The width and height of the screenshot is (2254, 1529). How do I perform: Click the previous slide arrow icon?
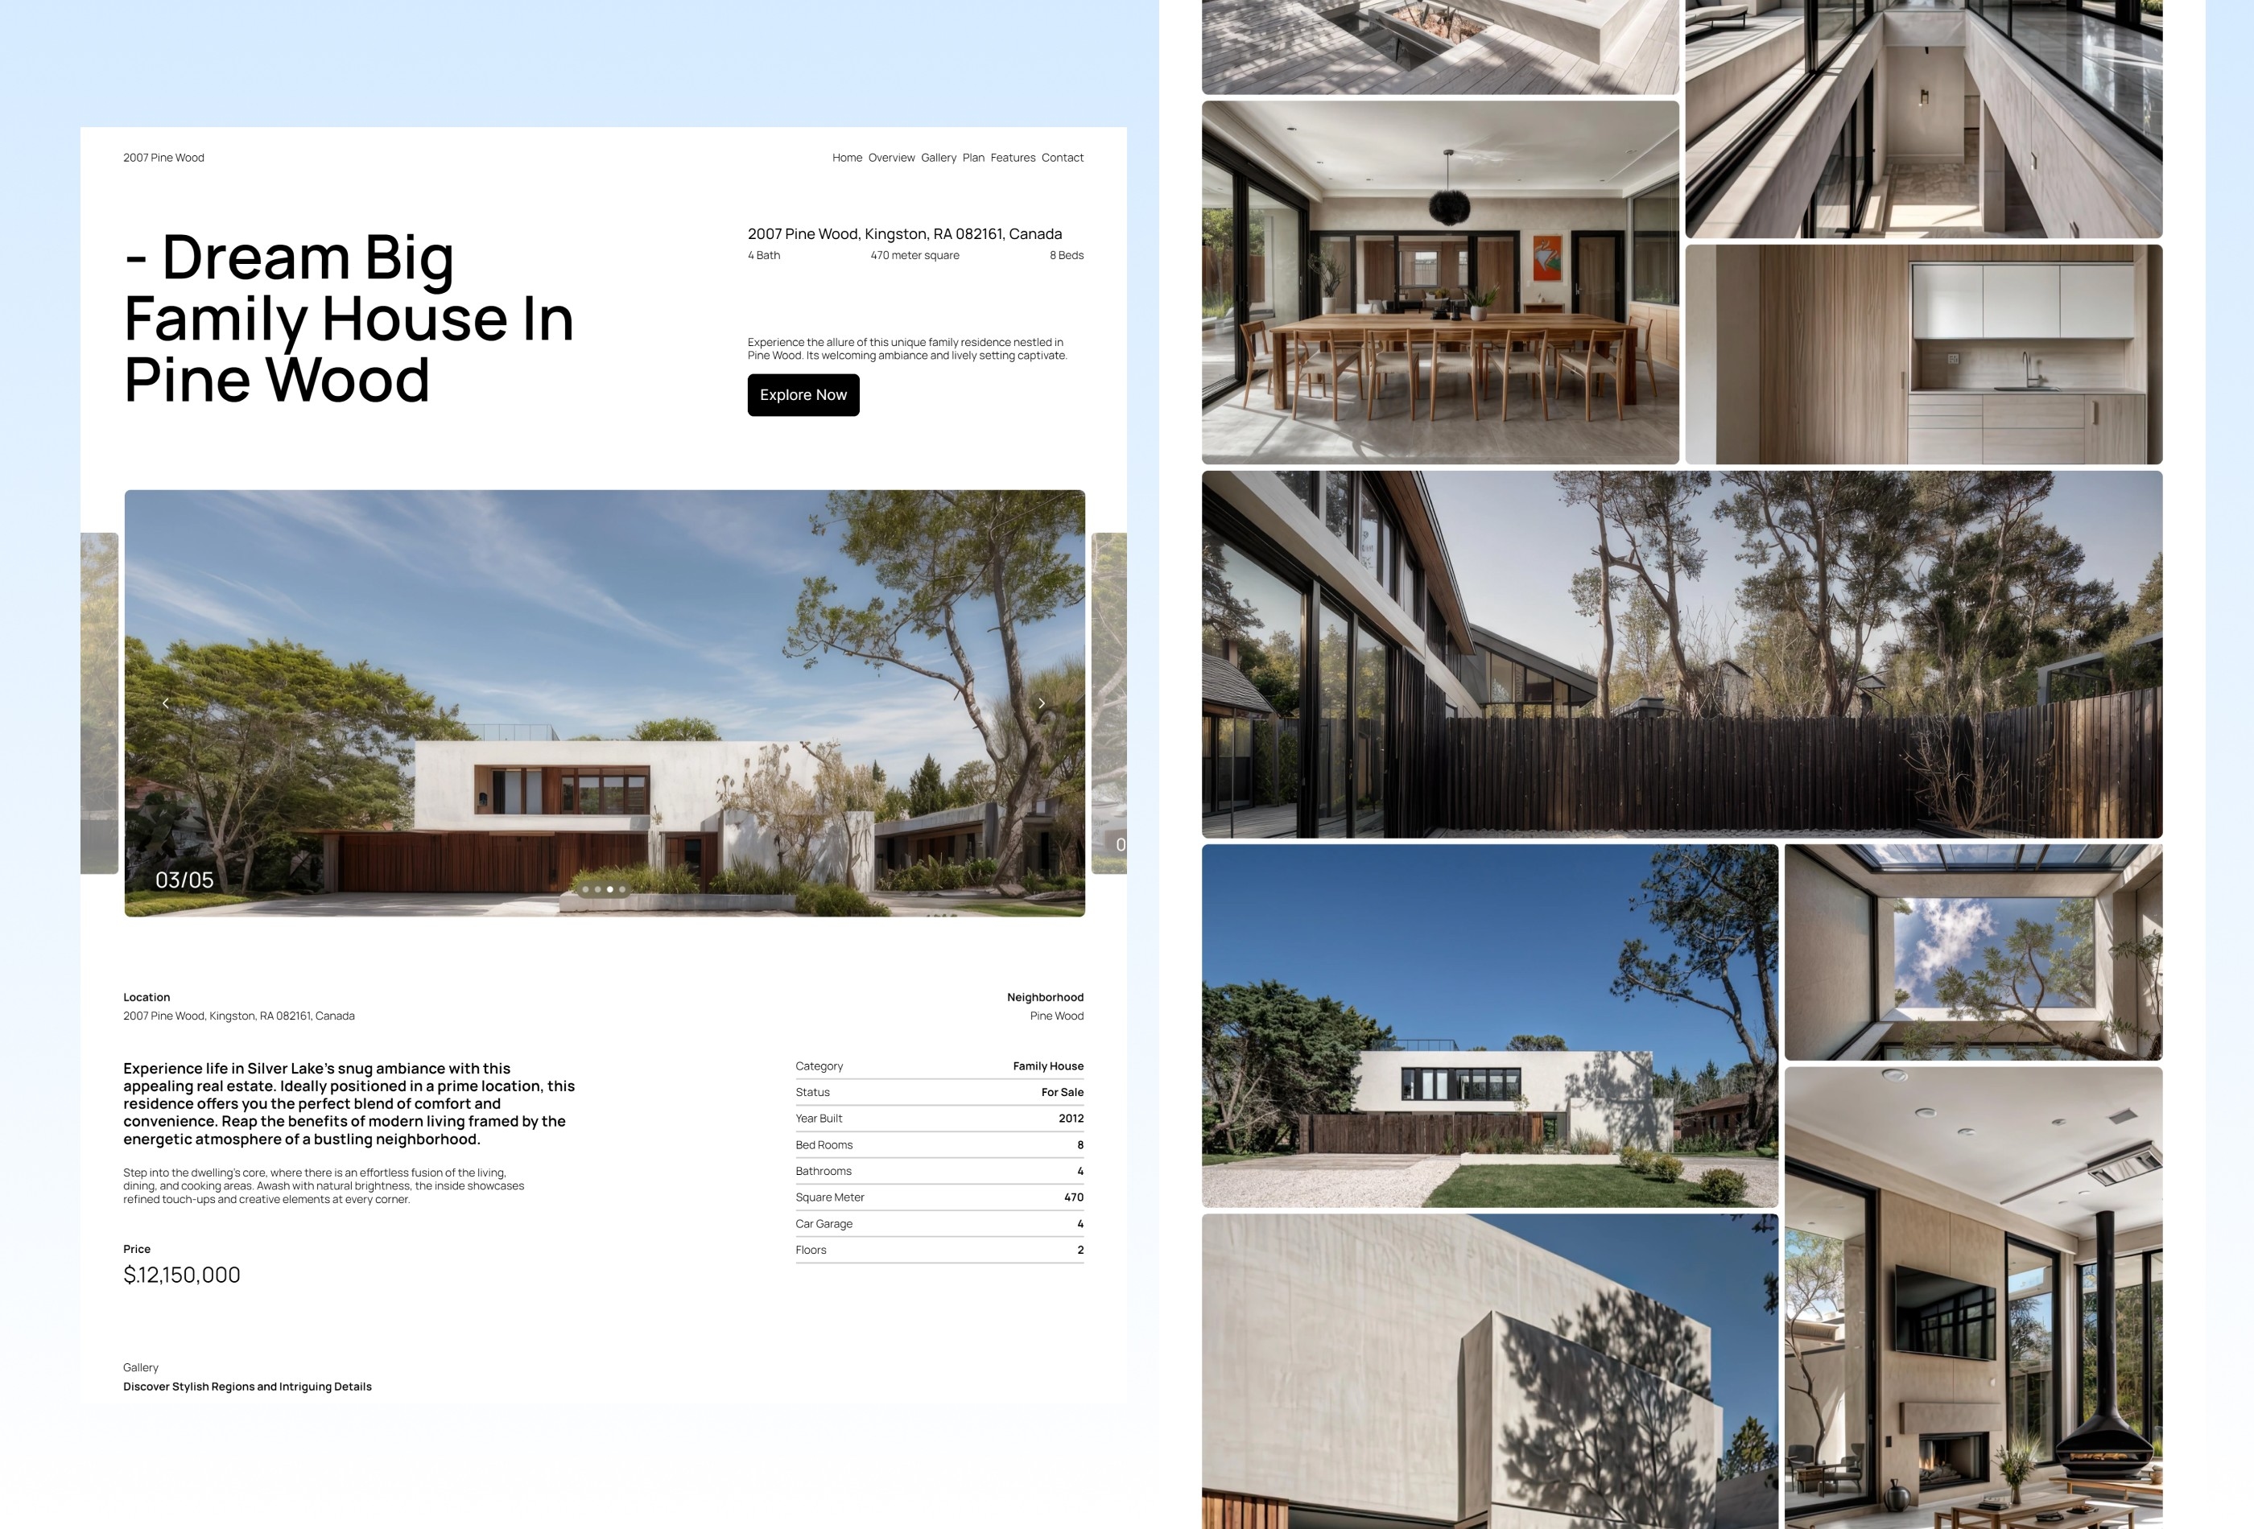point(166,703)
